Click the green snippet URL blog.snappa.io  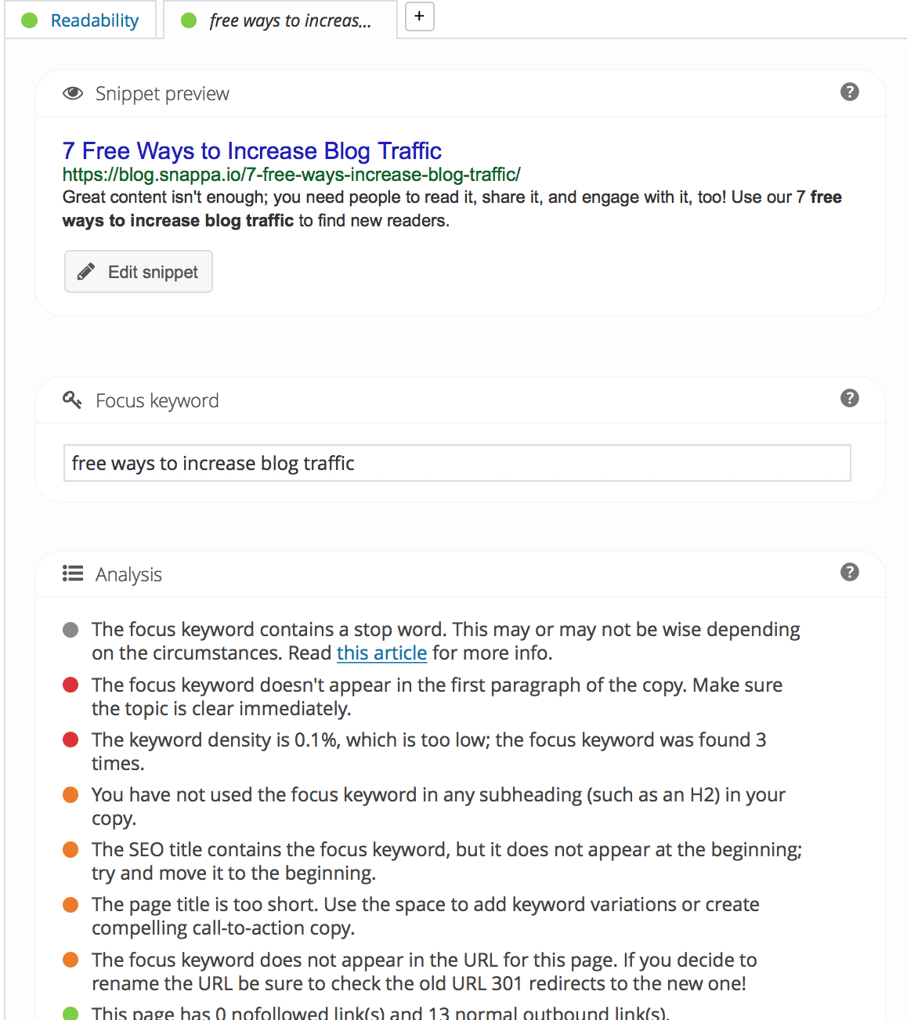click(x=291, y=174)
